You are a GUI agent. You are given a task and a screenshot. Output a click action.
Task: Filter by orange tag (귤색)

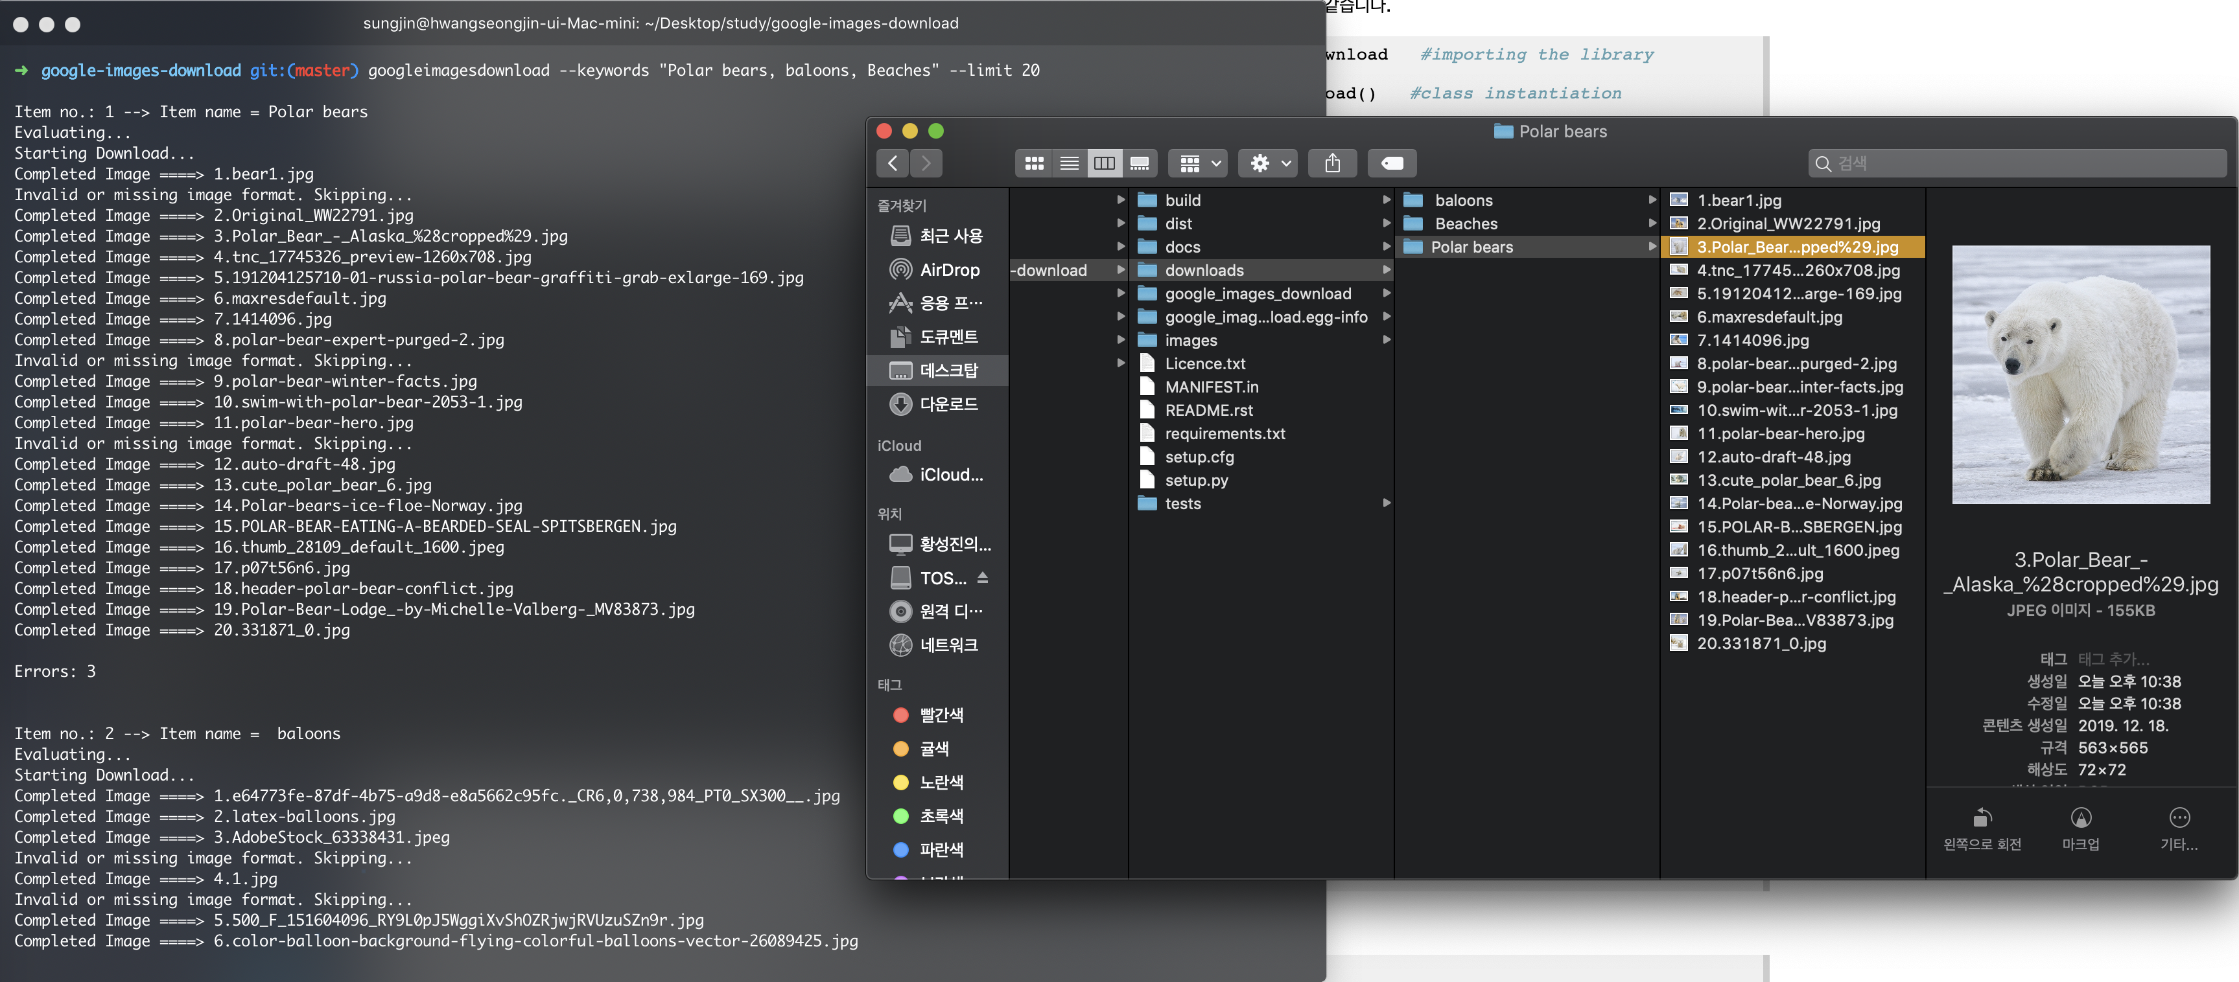tap(938, 748)
